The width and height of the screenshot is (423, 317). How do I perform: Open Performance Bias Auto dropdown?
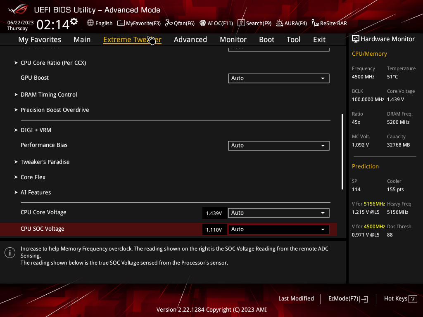pos(279,146)
